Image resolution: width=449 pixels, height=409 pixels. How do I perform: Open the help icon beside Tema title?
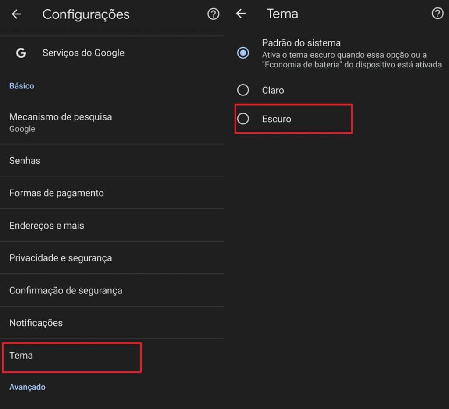click(x=438, y=13)
